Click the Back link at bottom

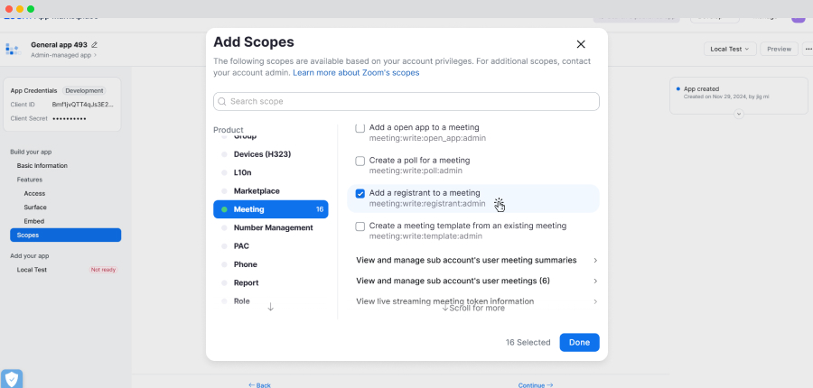click(259, 385)
